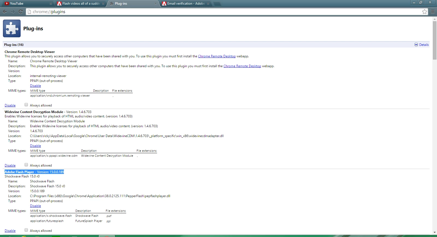Close the Email verification - Adobe tab
437x237 pixels.
point(208,4)
